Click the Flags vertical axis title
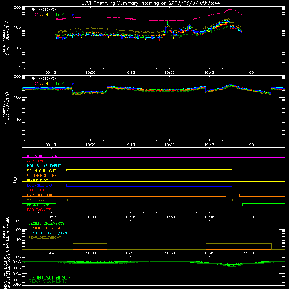The image size is (289, 289). click(15, 180)
